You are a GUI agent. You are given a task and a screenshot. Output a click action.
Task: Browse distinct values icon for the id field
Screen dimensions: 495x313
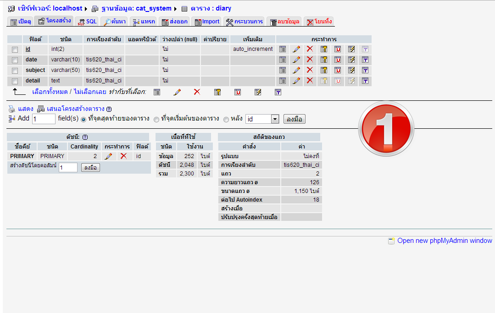tap(283, 49)
